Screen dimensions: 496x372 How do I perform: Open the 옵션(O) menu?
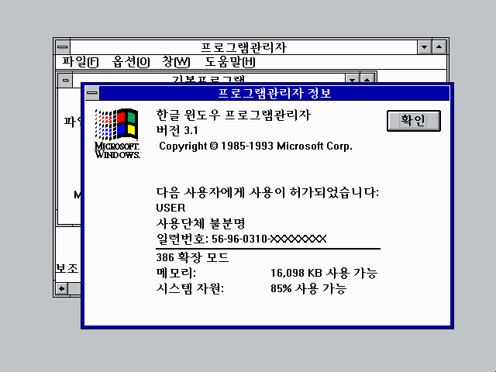click(131, 62)
